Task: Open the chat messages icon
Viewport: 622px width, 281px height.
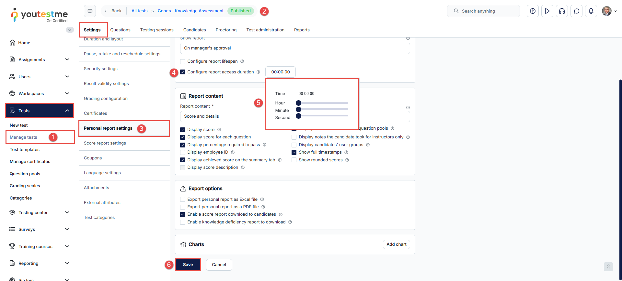Action: (576, 11)
